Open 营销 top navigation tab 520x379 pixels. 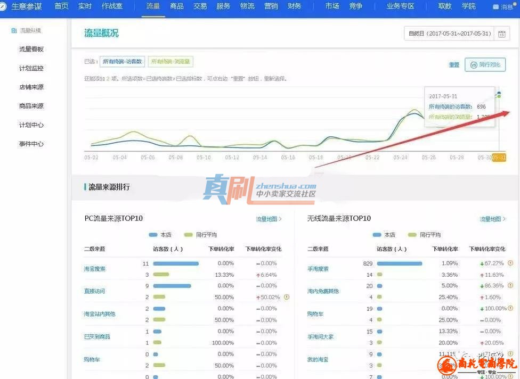click(x=271, y=6)
